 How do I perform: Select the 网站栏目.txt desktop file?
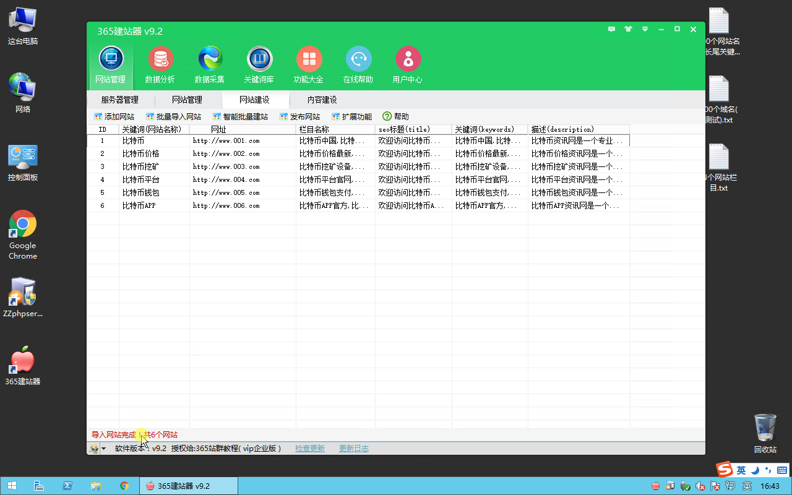click(718, 168)
